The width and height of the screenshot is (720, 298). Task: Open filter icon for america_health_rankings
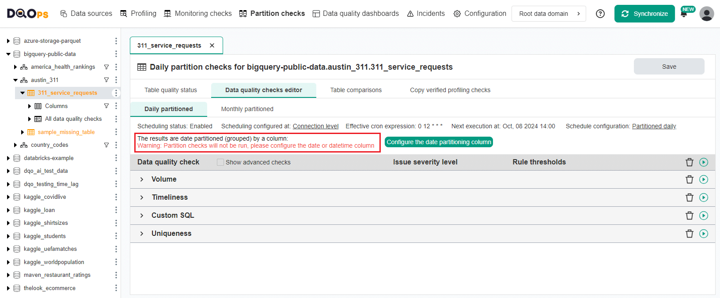point(106,67)
